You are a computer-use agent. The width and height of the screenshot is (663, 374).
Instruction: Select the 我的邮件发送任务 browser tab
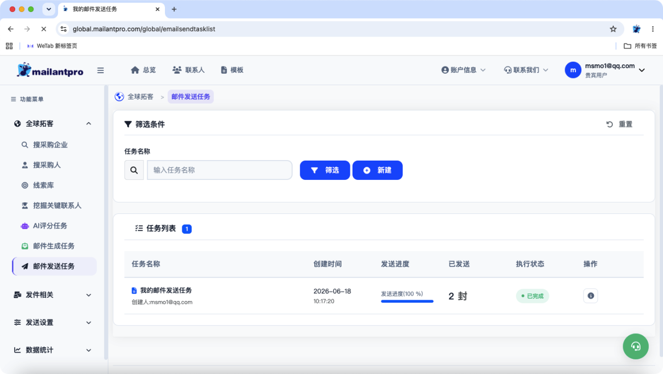point(111,9)
